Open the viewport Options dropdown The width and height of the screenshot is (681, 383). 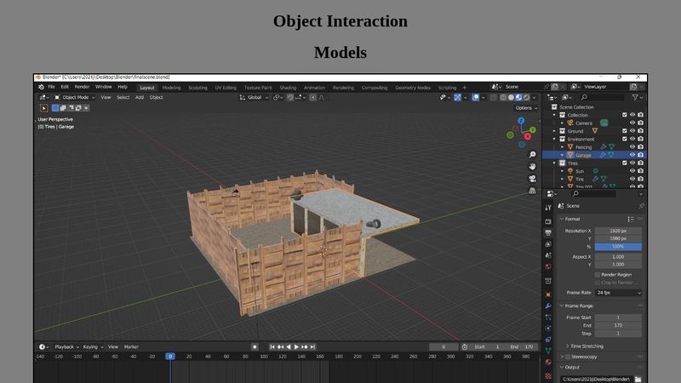526,108
